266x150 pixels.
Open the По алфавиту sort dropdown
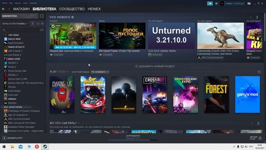click(x=100, y=72)
